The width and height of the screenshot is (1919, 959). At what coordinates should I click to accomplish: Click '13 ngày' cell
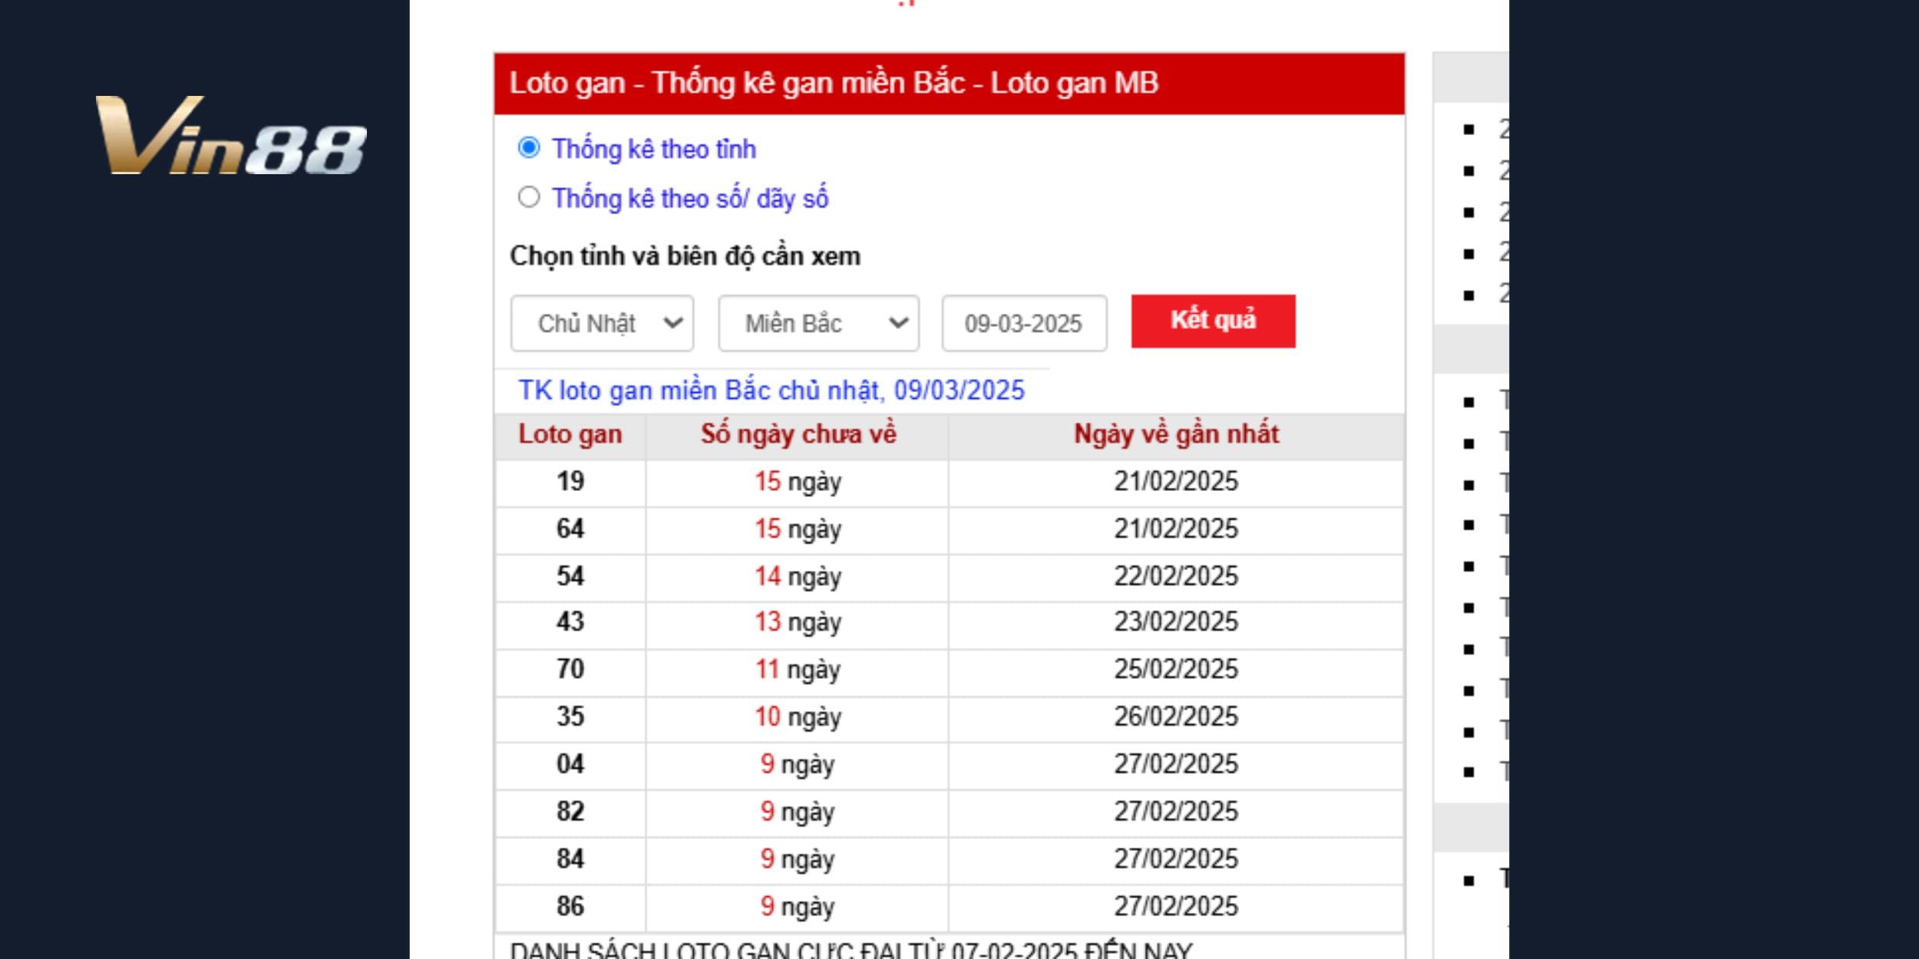798,622
